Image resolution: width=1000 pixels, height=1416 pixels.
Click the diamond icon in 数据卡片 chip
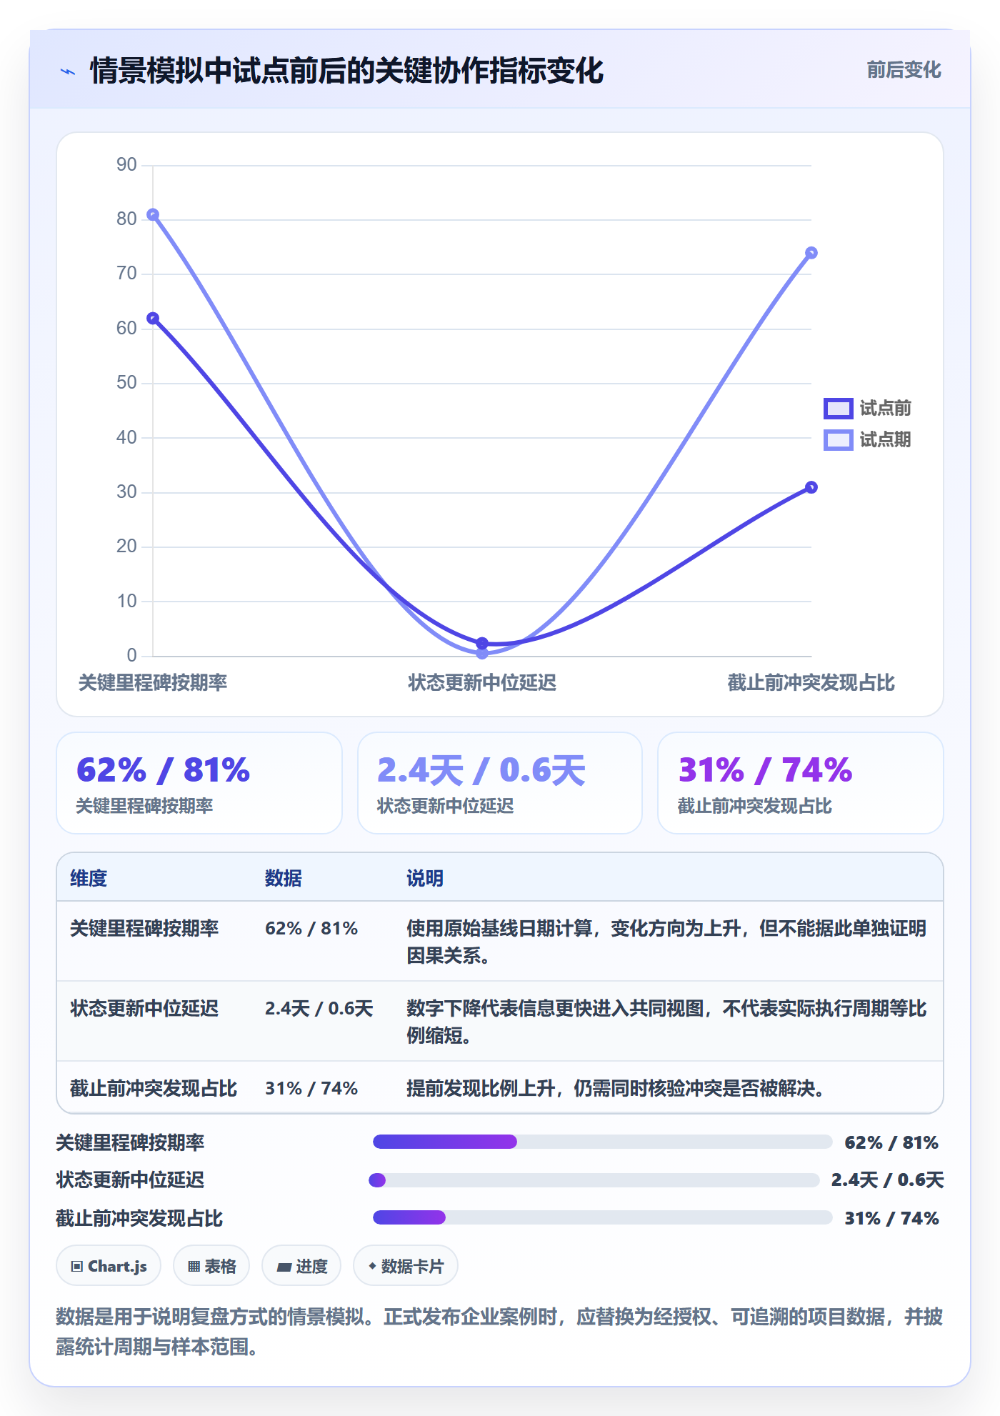point(372,1266)
